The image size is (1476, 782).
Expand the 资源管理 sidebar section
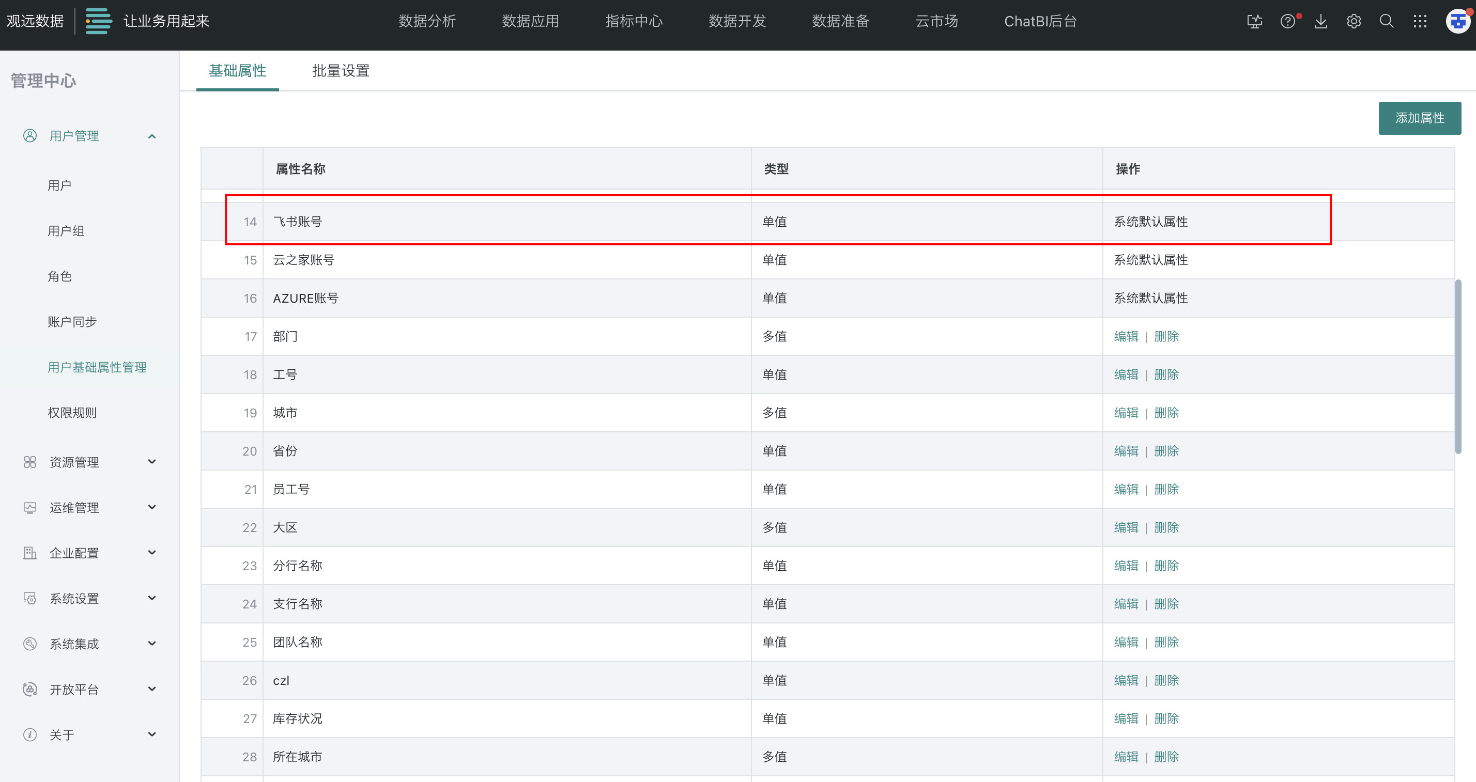152,462
